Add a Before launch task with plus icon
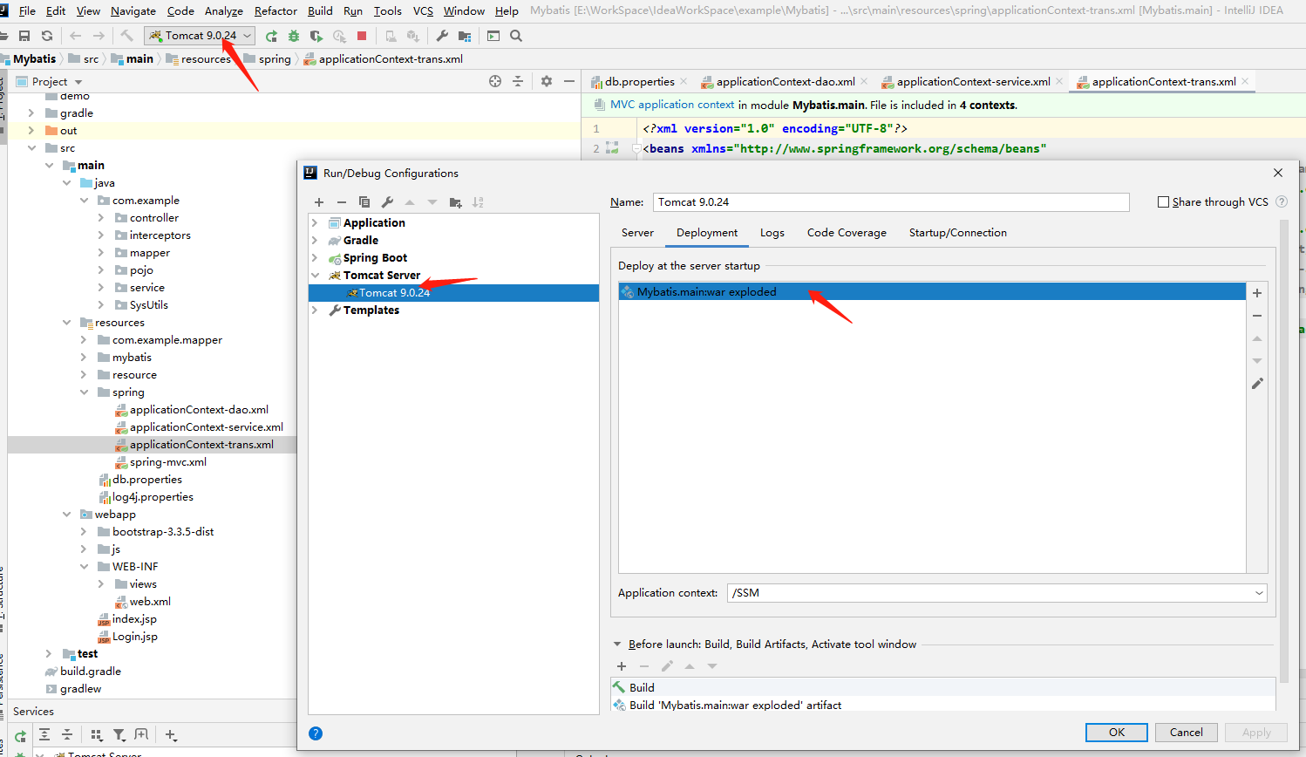 (622, 666)
